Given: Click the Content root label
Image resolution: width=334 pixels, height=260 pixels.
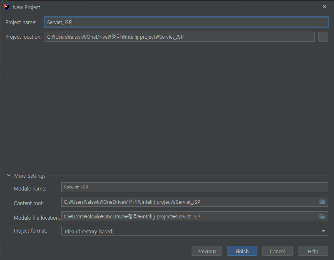Looking at the screenshot, I should 29,203.
